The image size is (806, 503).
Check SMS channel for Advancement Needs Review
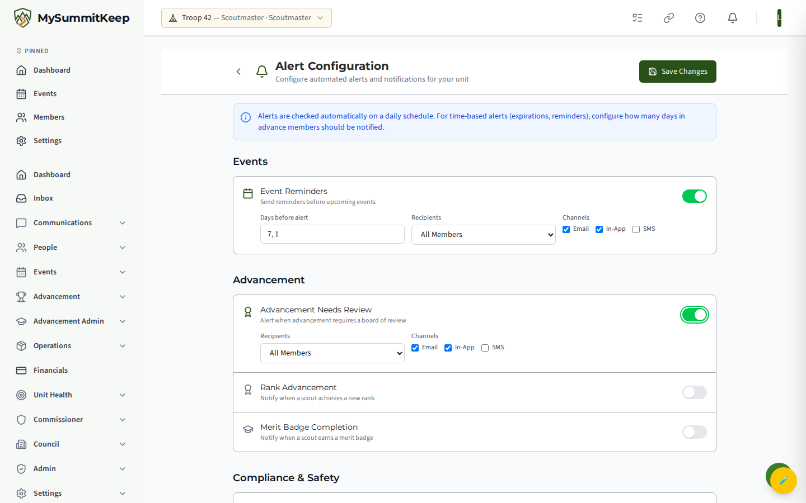click(485, 348)
